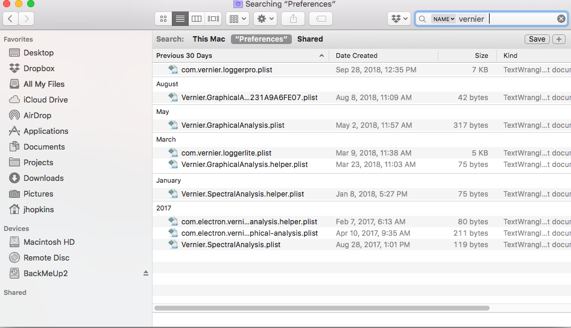Clear the search field
The width and height of the screenshot is (571, 328).
tap(561, 19)
